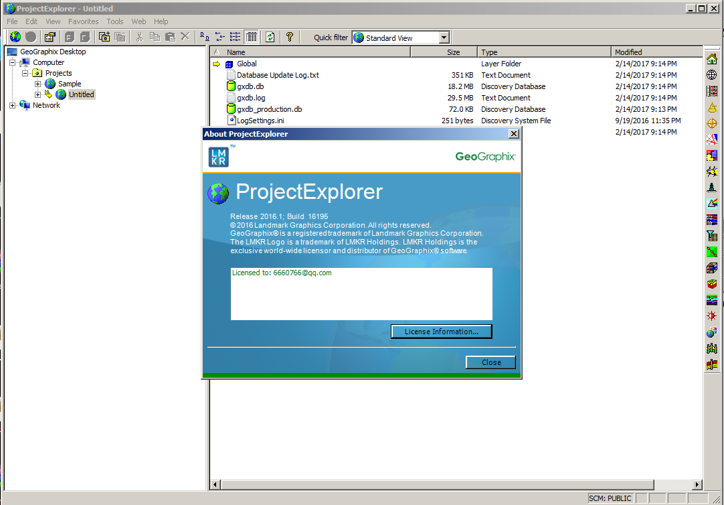Click the orange crosshair target sidebar icon
This screenshot has width=724, height=505.
(x=712, y=123)
